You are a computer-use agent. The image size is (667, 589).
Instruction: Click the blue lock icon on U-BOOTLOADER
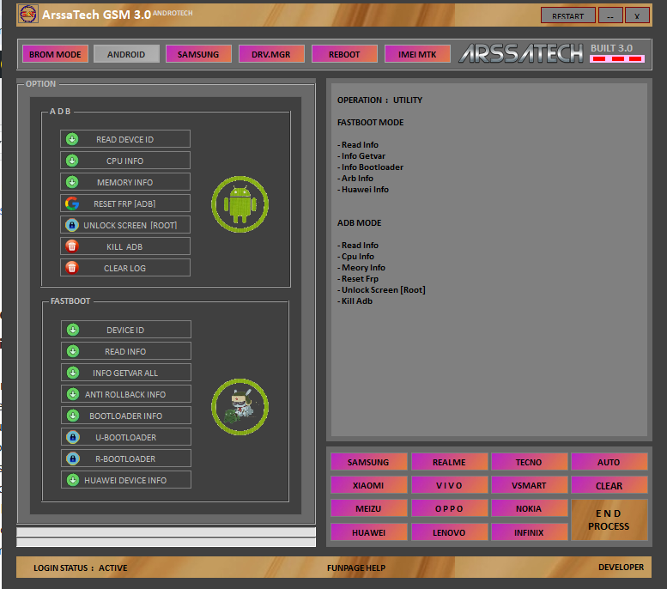click(73, 437)
